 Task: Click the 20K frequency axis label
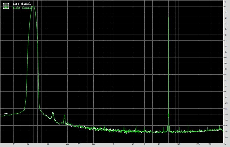pos(198,144)
